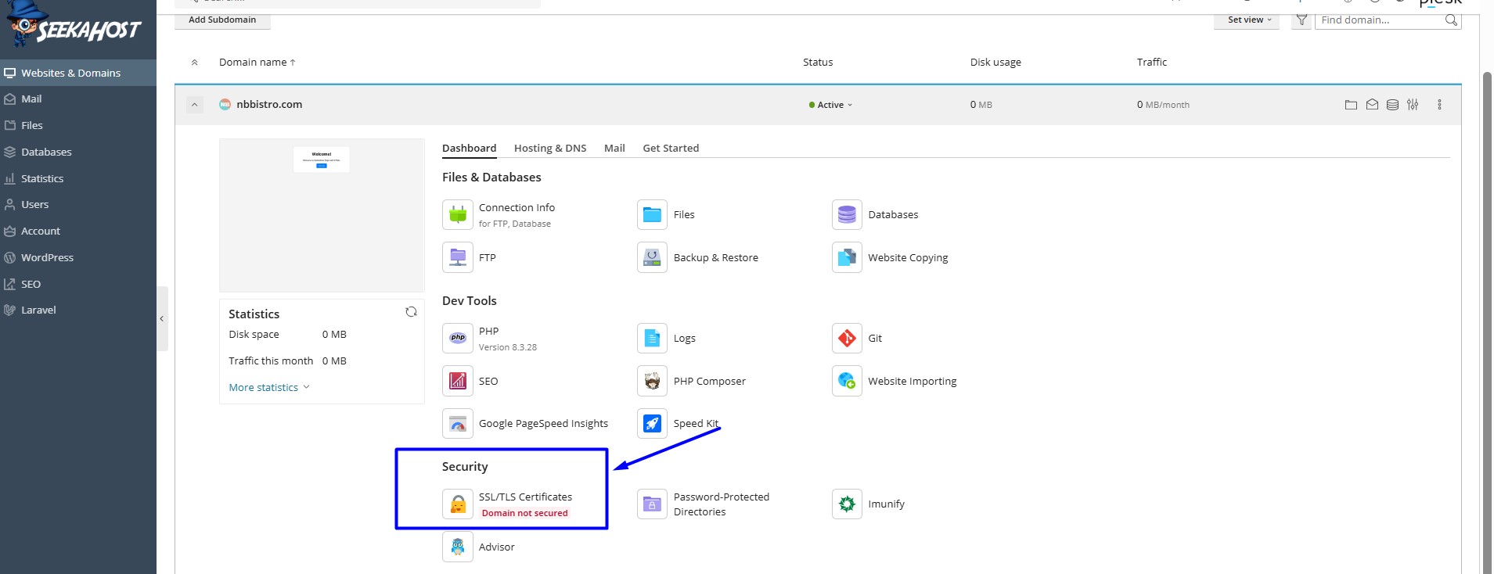
Task: Switch to the Dashboard tab
Action: pyautogui.click(x=469, y=148)
